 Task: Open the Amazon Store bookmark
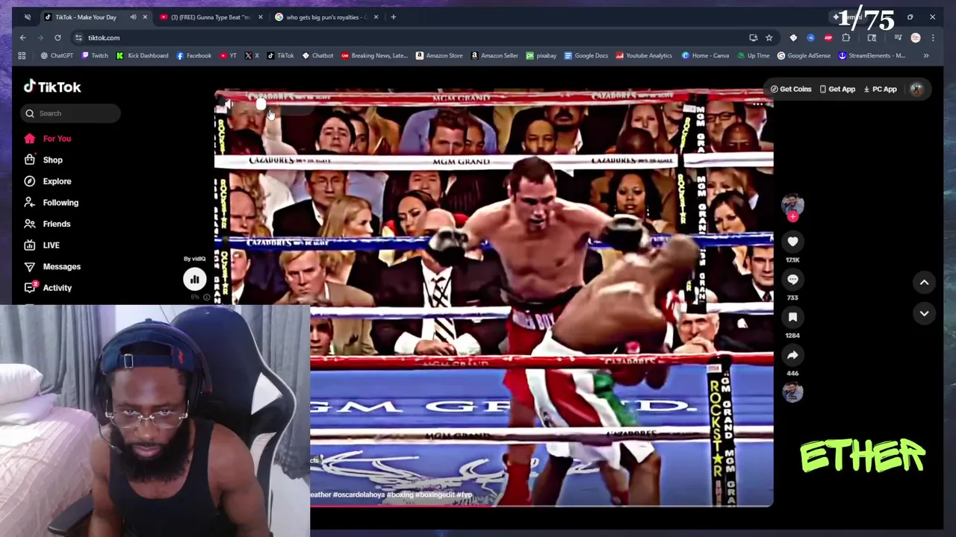click(x=439, y=55)
